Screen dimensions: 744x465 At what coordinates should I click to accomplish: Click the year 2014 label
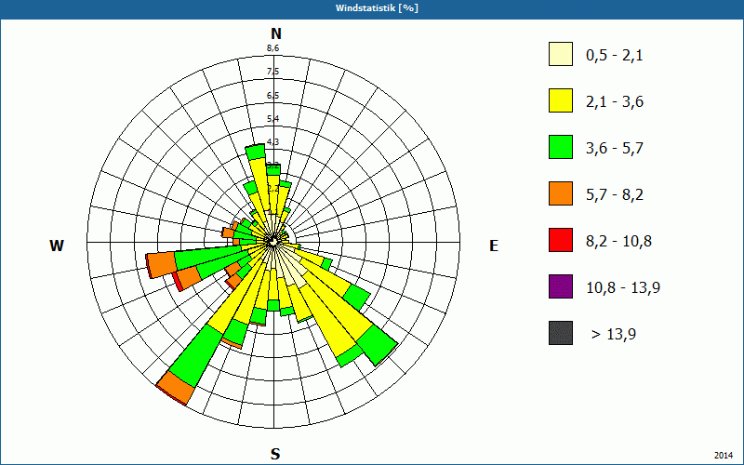click(x=724, y=456)
